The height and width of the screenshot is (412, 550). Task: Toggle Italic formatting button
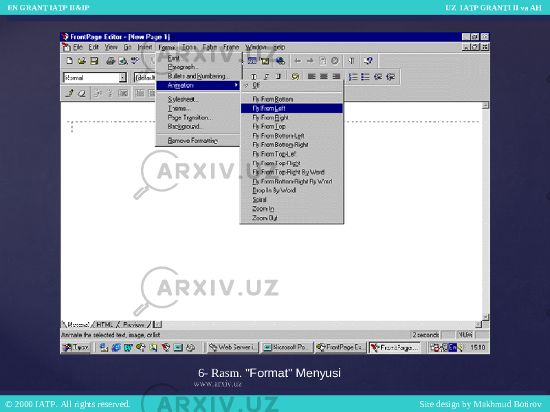click(266, 77)
